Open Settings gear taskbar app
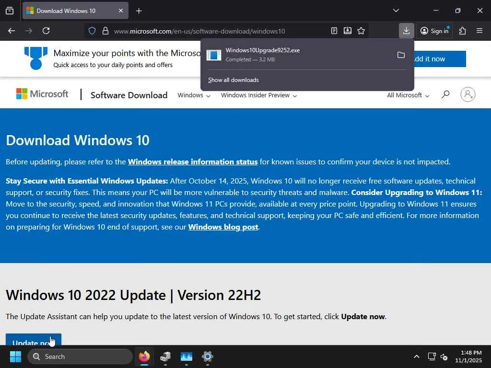 pyautogui.click(x=207, y=356)
